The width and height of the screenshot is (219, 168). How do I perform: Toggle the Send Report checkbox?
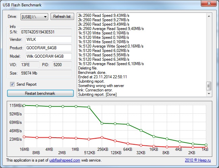(x=12, y=84)
